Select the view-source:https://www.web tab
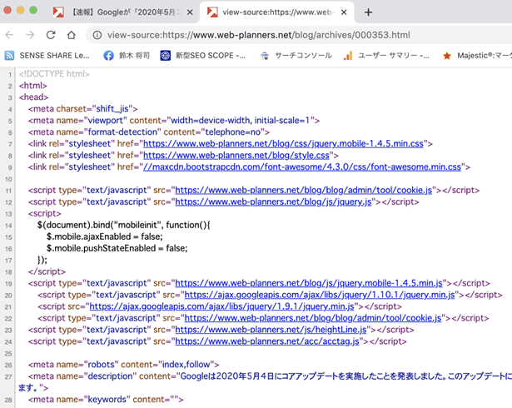 point(277,12)
